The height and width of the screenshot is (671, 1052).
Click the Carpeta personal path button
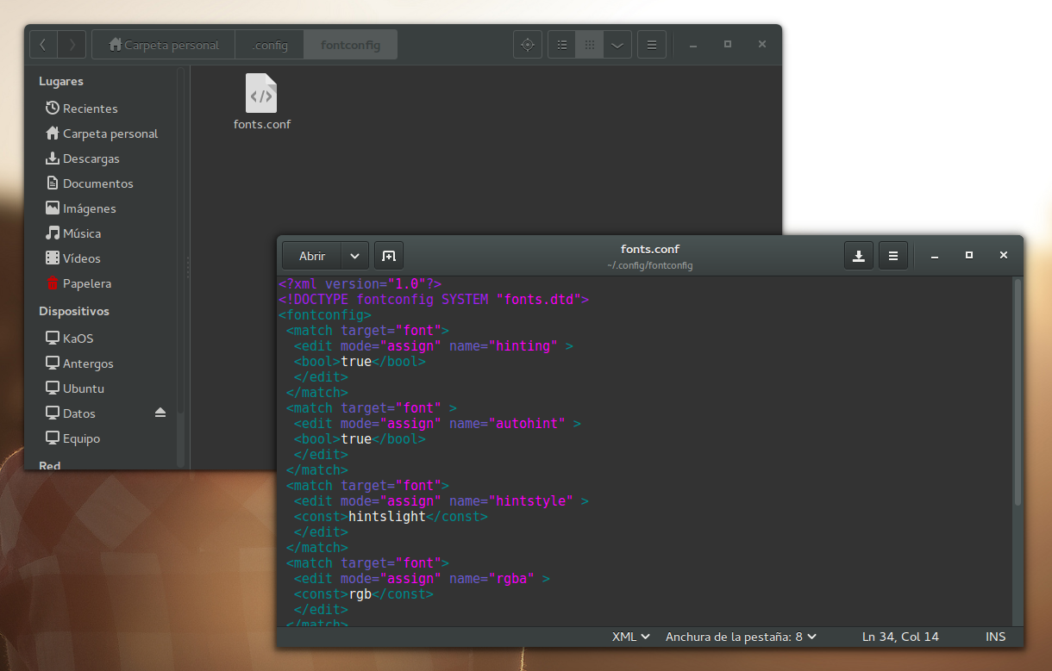click(x=163, y=45)
